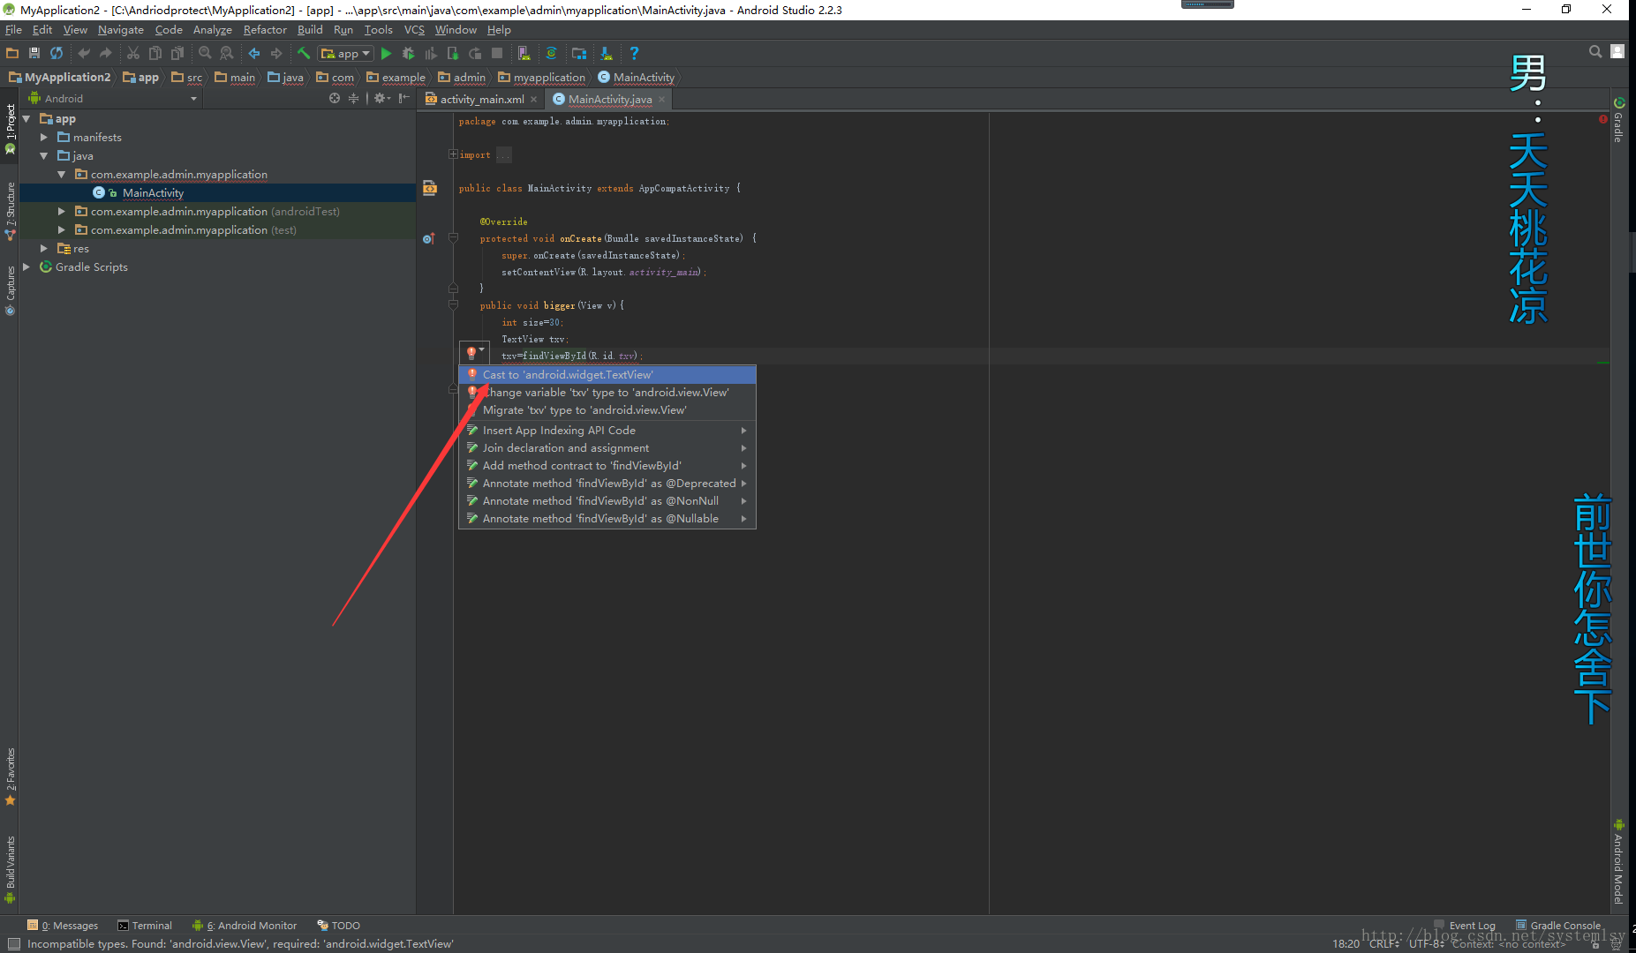Screen dimensions: 1636x953
Task: Navigate Forward with the arrow icon
Action: 276,53
